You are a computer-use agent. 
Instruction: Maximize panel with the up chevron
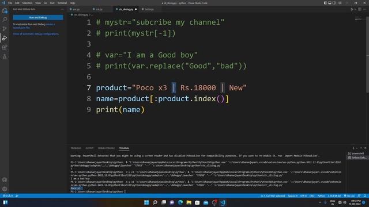pyautogui.click(x=362, y=148)
